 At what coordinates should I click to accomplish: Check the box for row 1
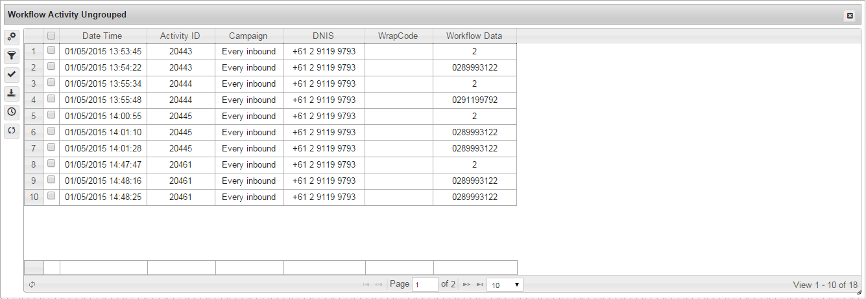coord(51,50)
